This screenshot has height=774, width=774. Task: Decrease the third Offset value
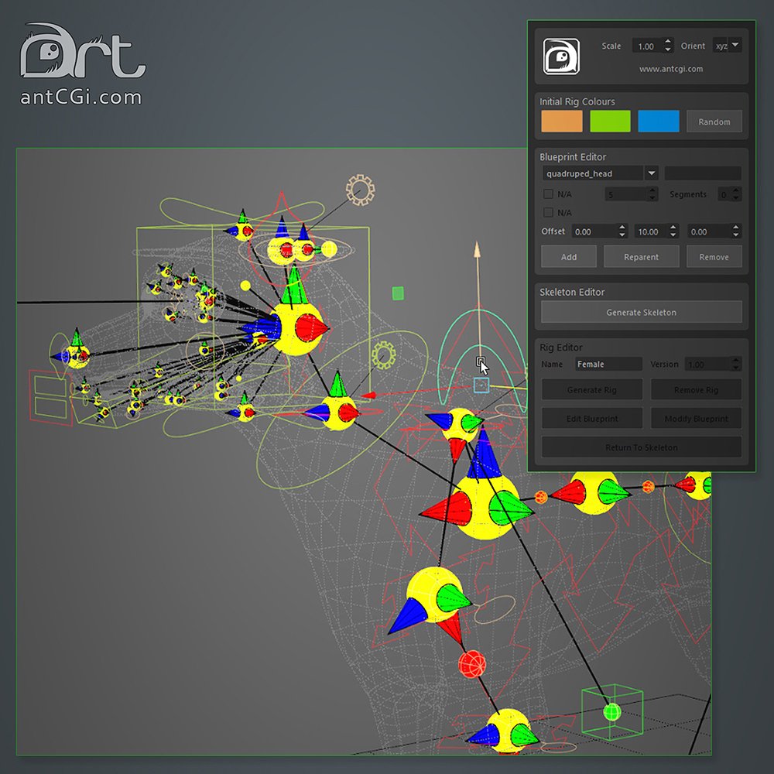736,235
